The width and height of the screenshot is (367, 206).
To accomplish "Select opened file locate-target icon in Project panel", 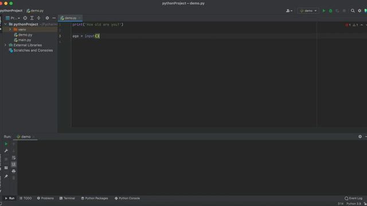I will pos(25,18).
